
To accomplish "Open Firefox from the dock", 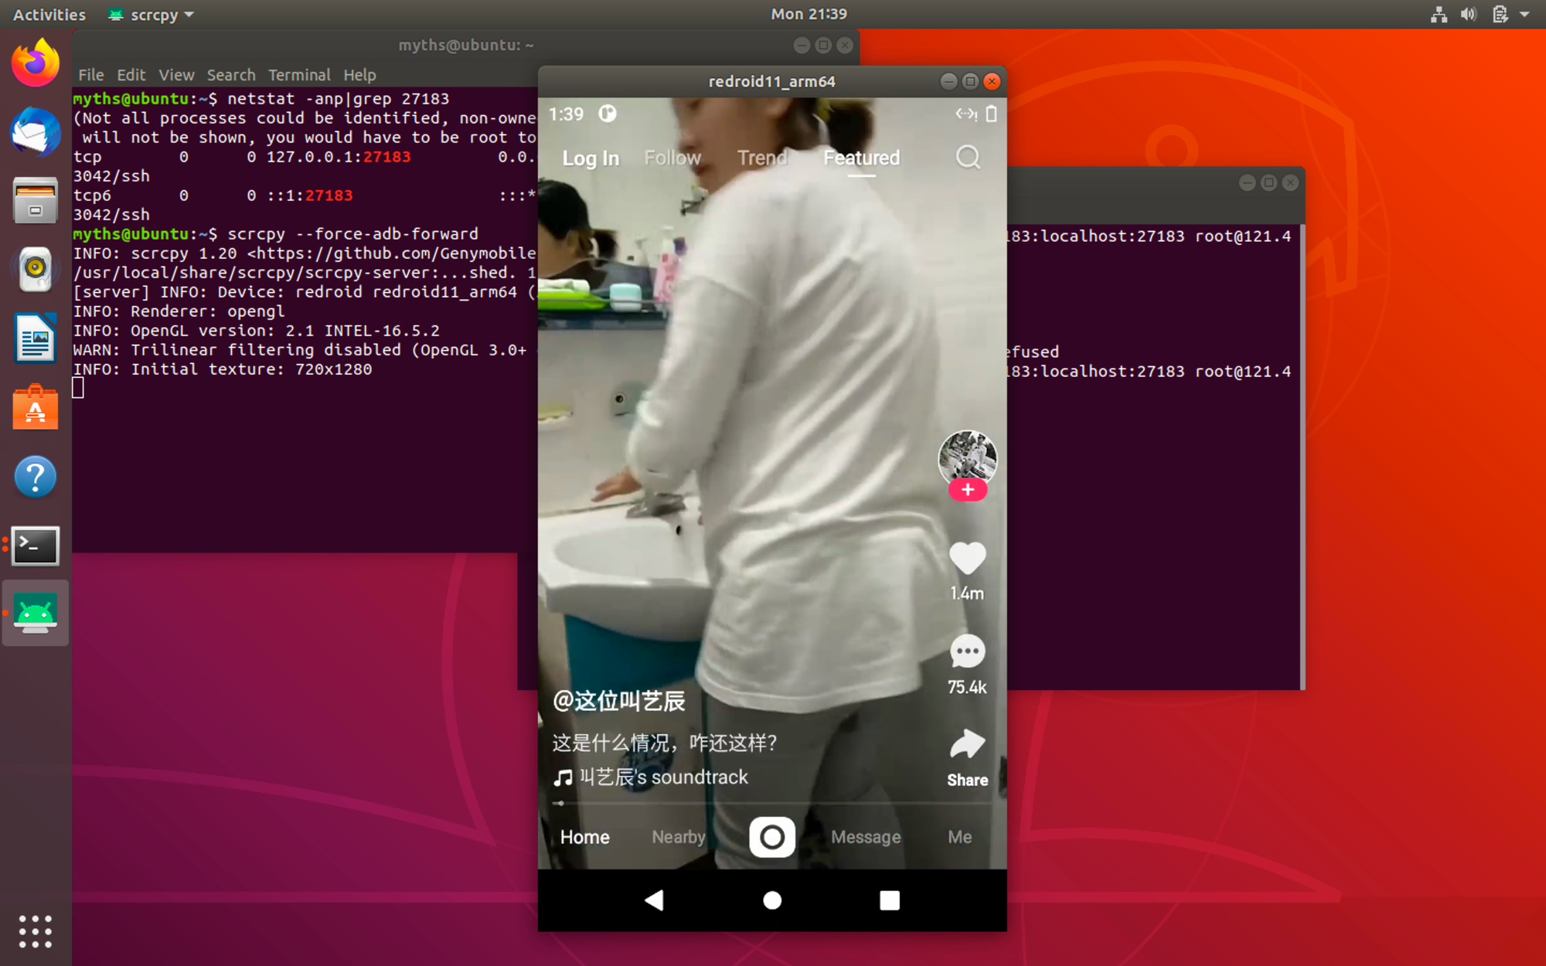I will [x=36, y=63].
